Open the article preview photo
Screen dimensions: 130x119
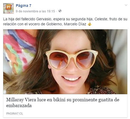pyautogui.click(x=65, y=62)
